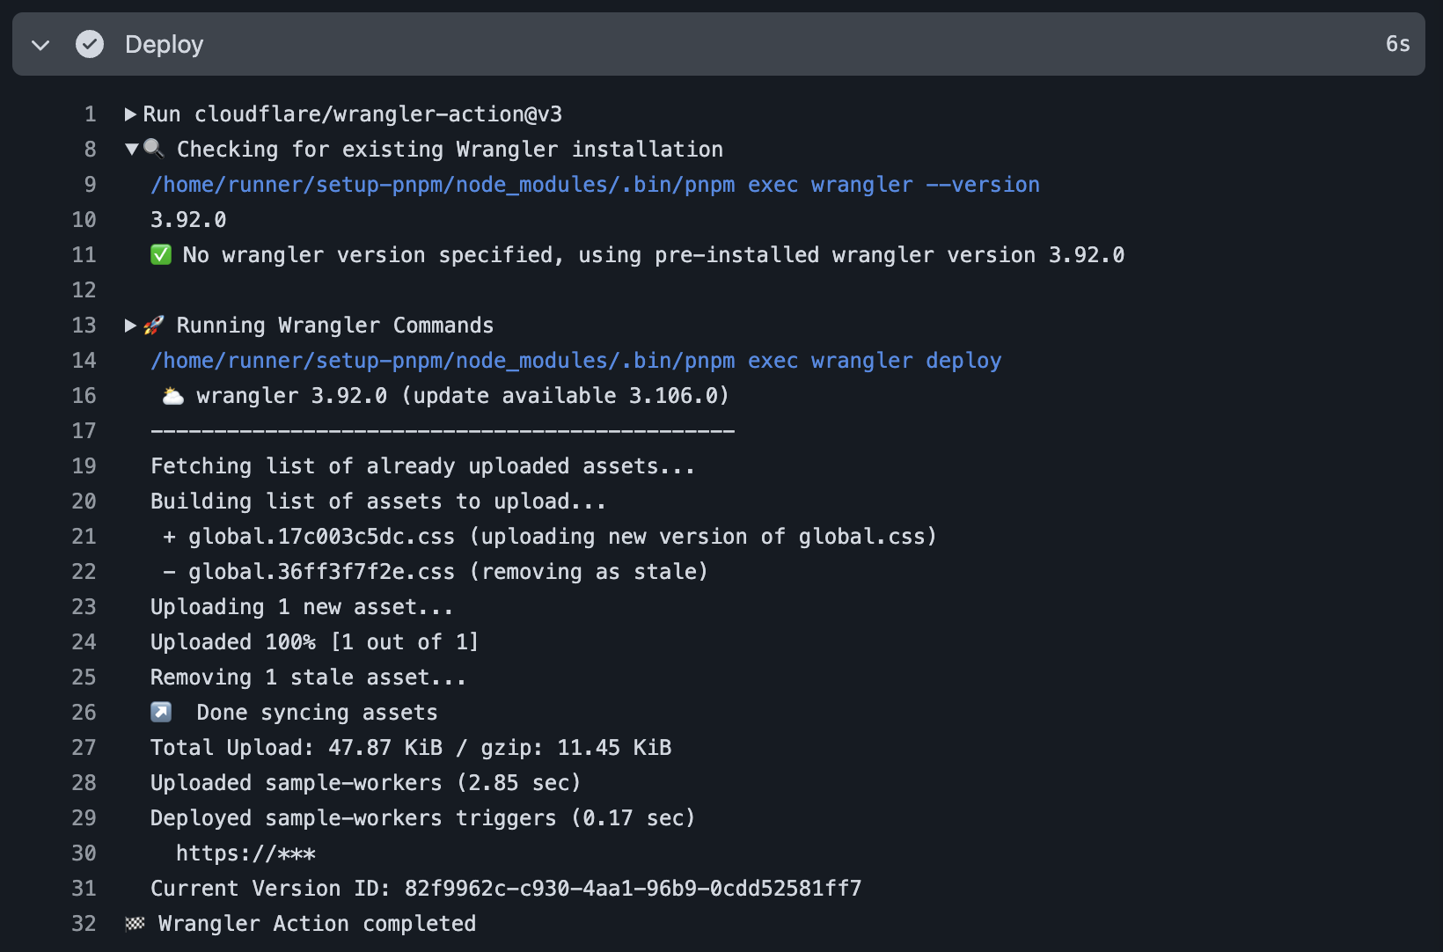Click the masked https://*** URL
The height and width of the screenshot is (952, 1443).
[x=245, y=853]
